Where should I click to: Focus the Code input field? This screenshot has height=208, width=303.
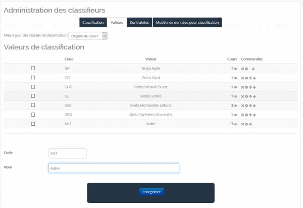click(x=67, y=153)
